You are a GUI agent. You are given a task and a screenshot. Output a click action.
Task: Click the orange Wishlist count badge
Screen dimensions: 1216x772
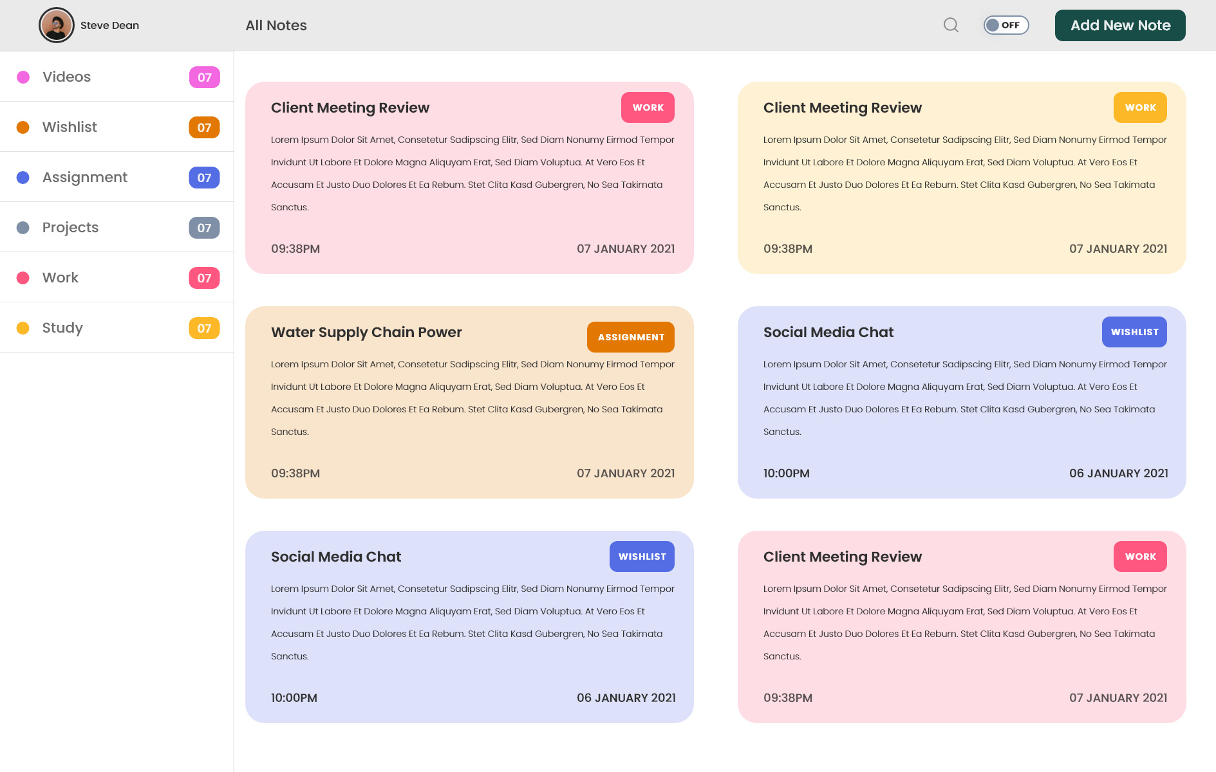[x=204, y=127]
